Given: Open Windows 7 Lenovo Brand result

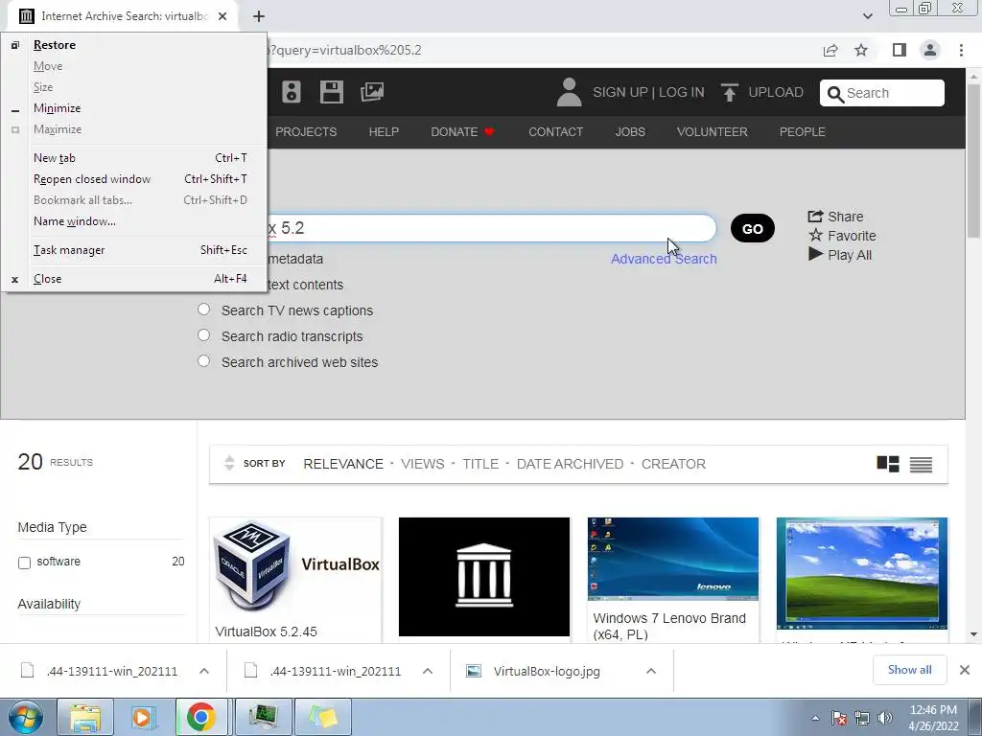Looking at the screenshot, I should pyautogui.click(x=673, y=579).
